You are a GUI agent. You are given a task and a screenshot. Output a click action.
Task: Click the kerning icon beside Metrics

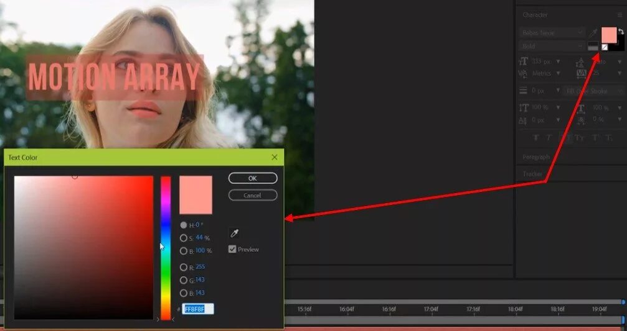(523, 74)
